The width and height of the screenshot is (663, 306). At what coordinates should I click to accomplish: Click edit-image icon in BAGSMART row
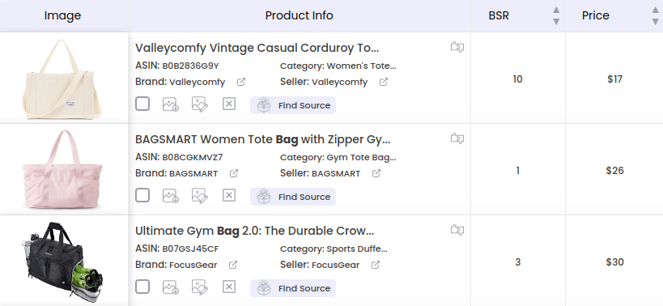point(200,195)
